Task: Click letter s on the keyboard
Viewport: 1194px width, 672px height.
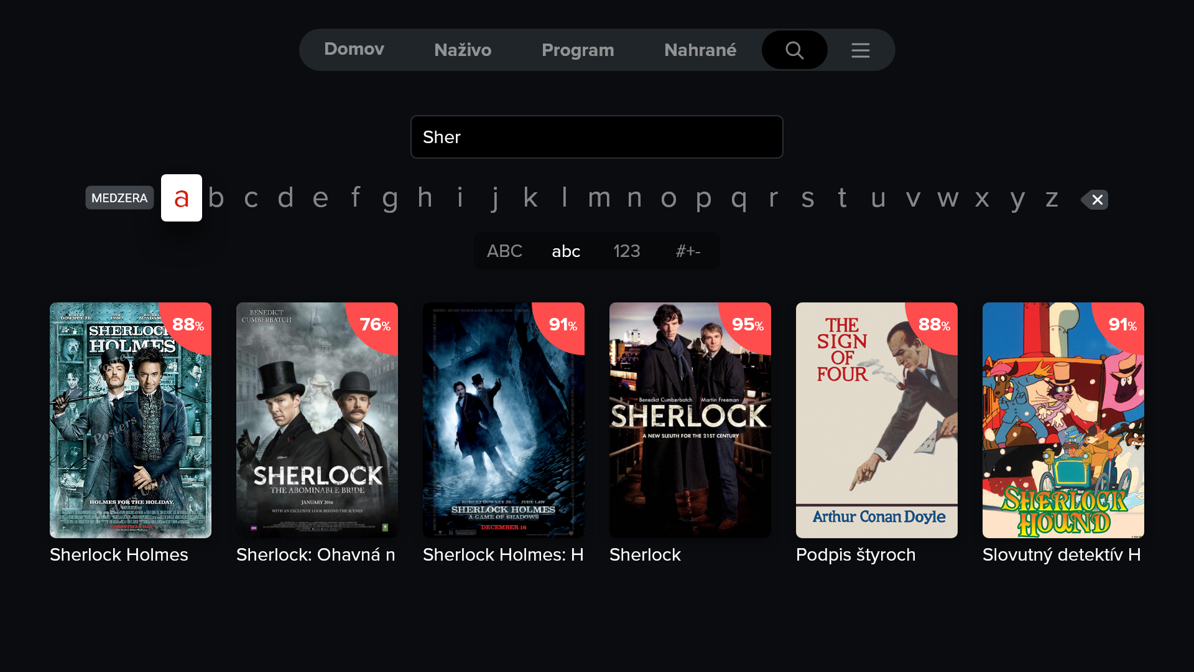Action: (808, 198)
